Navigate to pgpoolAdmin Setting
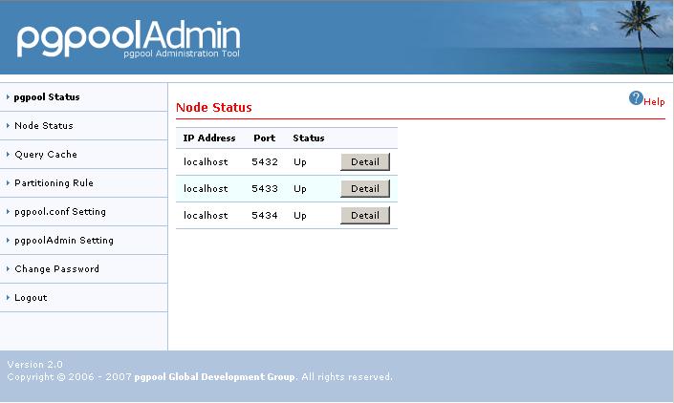 click(x=64, y=241)
